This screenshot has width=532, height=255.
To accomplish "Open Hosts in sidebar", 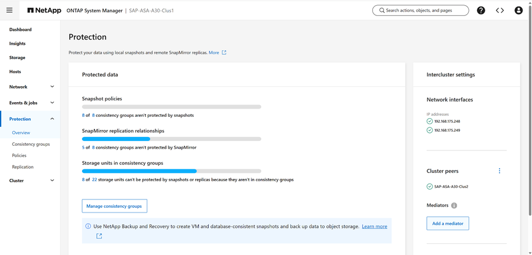I will point(15,72).
